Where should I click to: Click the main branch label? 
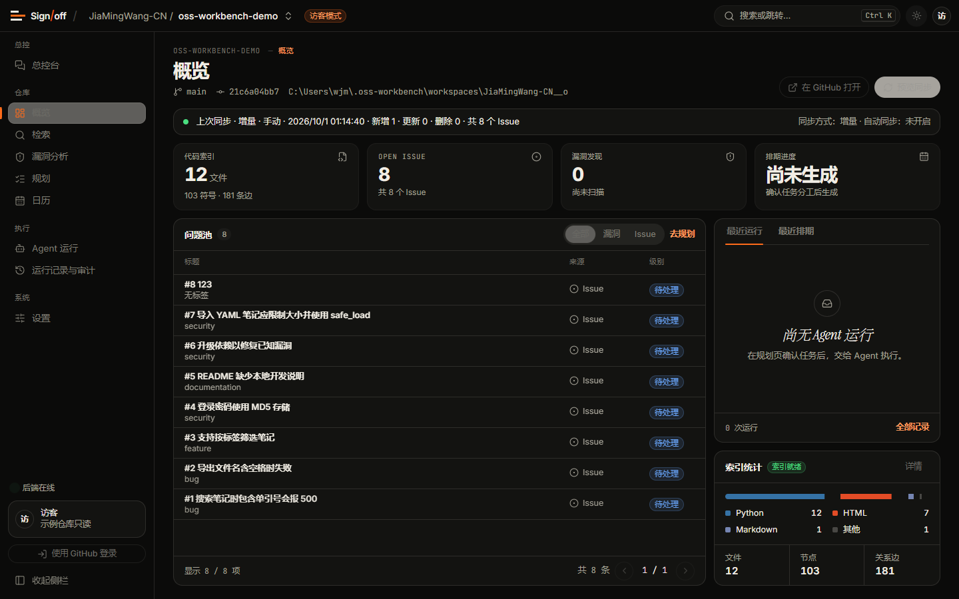tap(190, 92)
